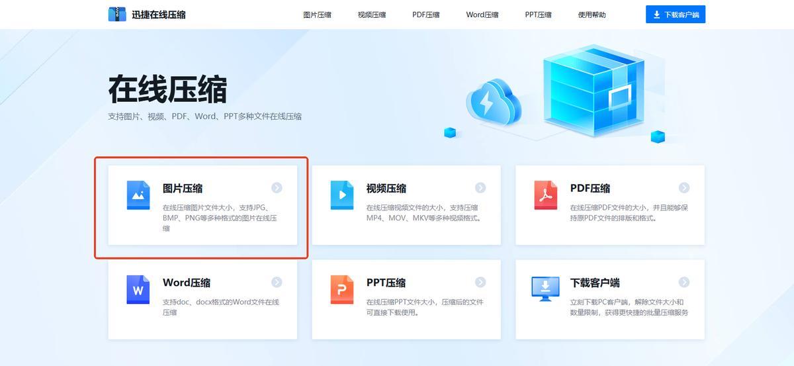794x366 pixels.
Task: Click the Word压缩 blue W icon
Action: [x=138, y=289]
